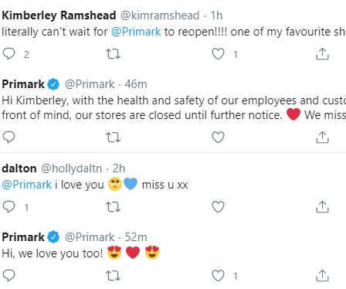346x289 pixels.
Task: Retweet dalton's tweet to Primark
Action: [x=114, y=206]
